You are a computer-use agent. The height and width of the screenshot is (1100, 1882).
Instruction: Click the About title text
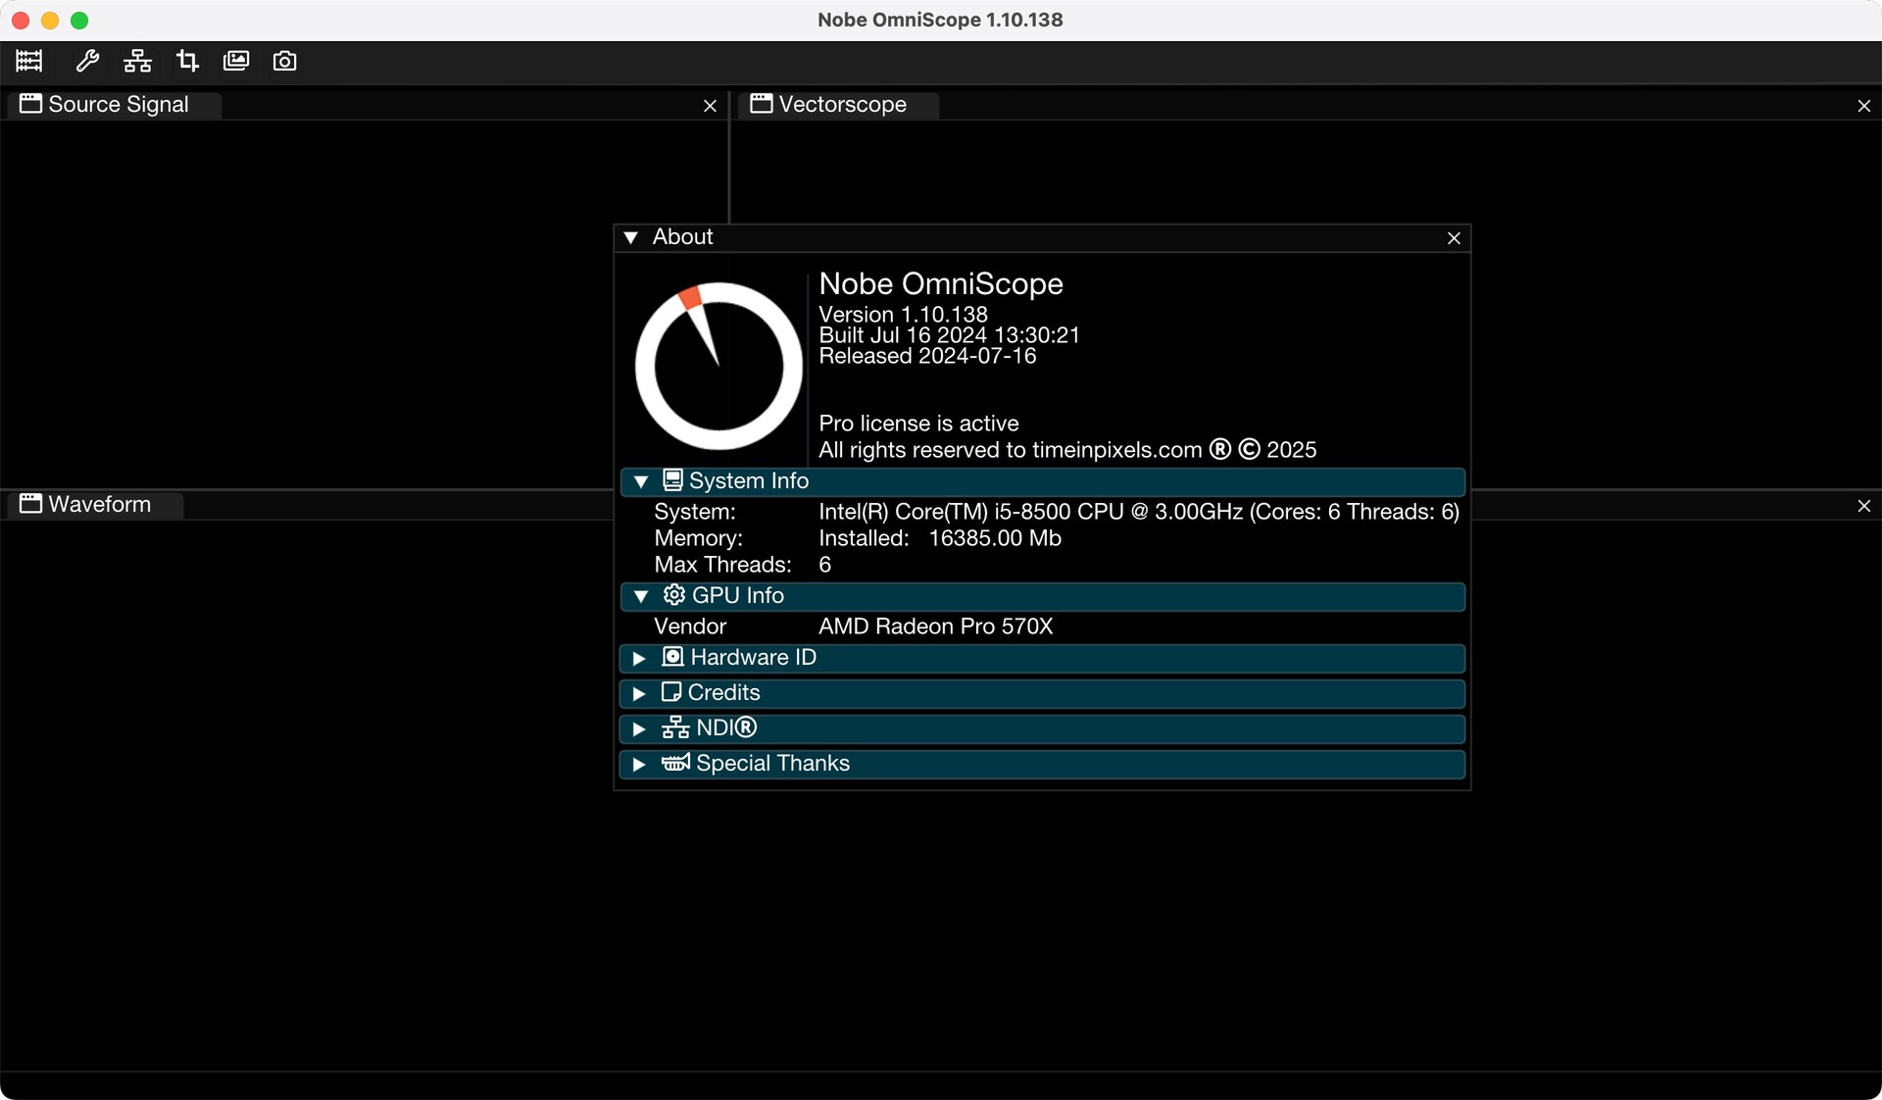(682, 237)
